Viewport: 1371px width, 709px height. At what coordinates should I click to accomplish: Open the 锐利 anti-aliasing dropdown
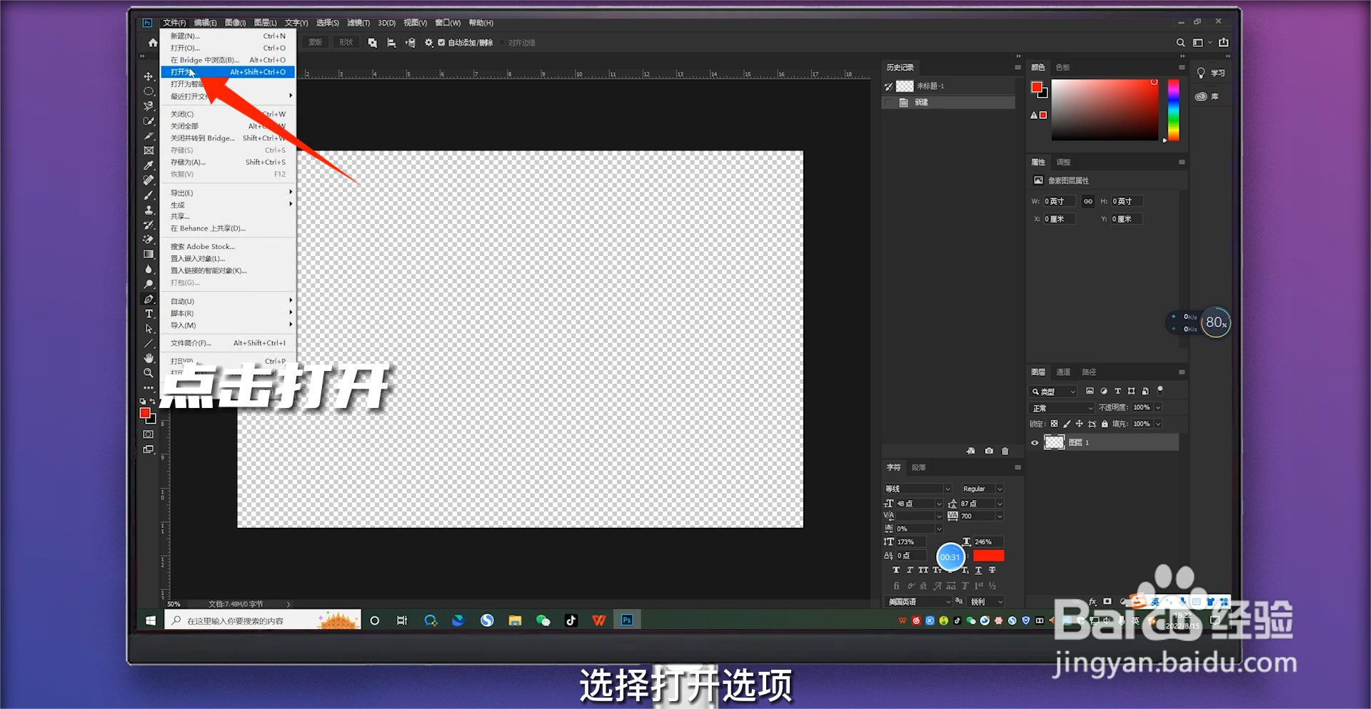[987, 602]
